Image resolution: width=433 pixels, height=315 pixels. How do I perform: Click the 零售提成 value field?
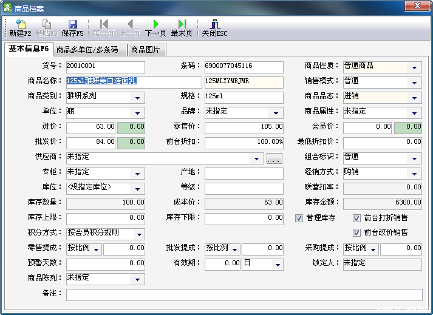(124, 249)
